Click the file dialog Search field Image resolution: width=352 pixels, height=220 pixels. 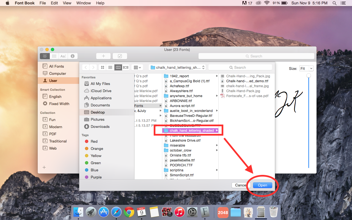240,67
